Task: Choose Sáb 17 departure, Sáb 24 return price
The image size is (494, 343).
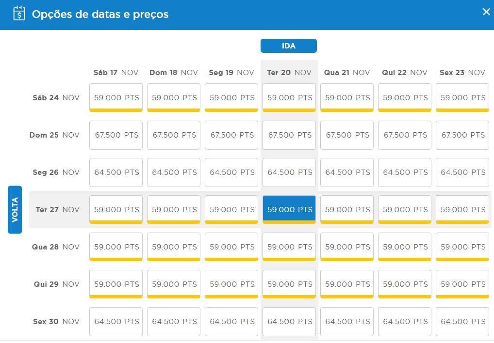Action: 116,97
